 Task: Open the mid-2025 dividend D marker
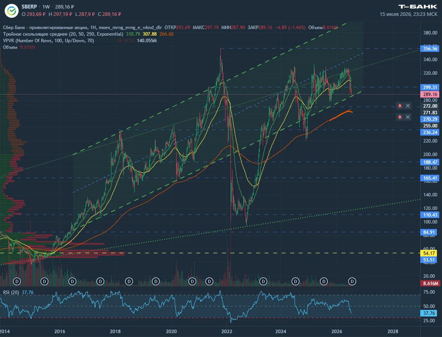324,281
